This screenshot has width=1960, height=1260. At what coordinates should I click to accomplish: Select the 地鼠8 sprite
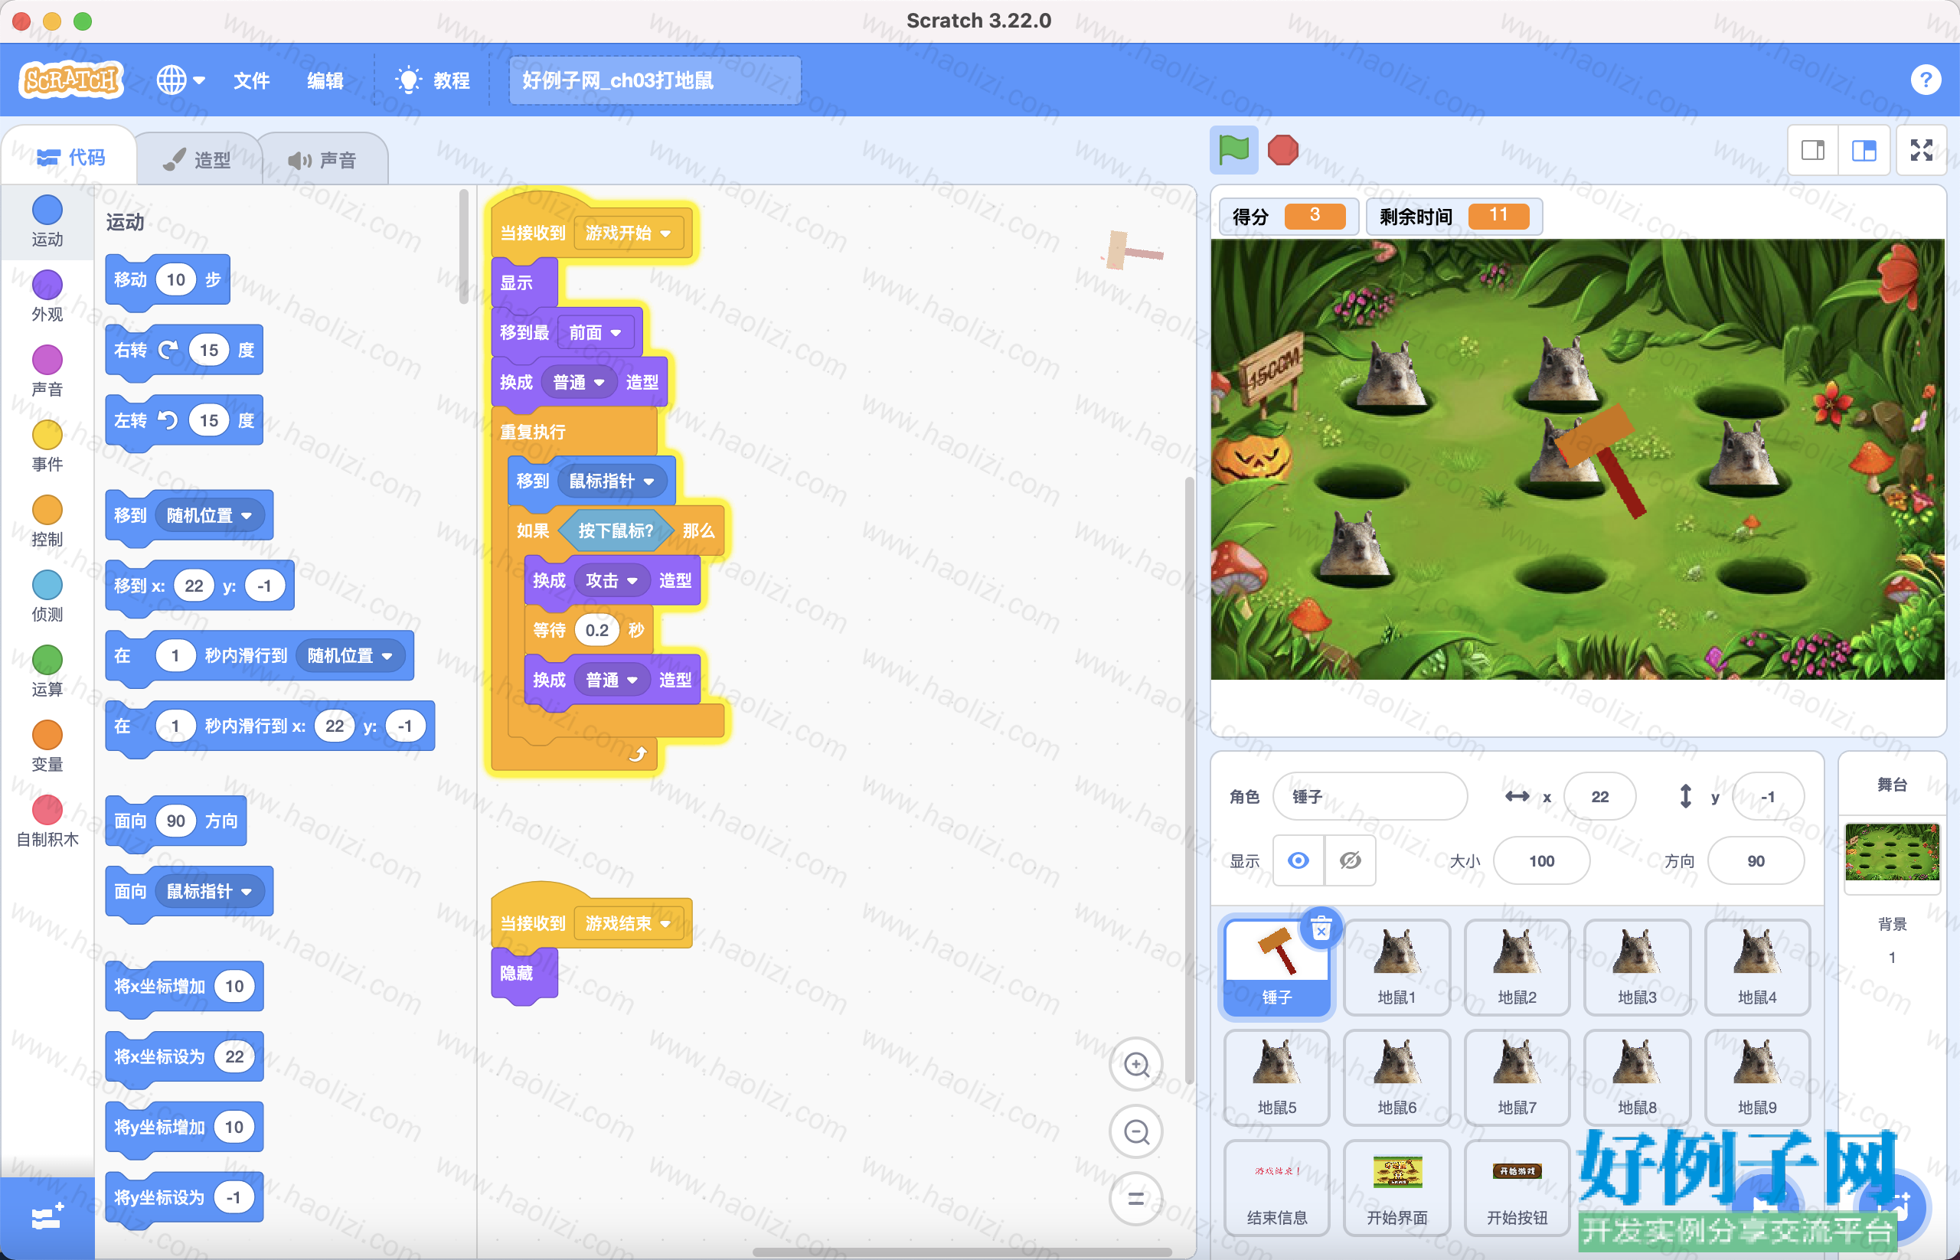(1637, 1078)
